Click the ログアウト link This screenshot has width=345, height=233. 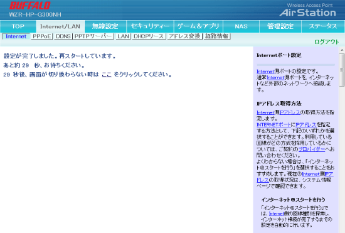click(x=327, y=41)
